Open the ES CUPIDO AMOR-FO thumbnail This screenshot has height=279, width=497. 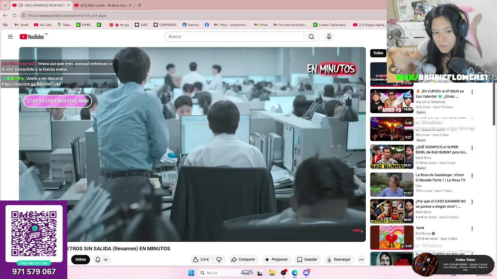pos(392,101)
